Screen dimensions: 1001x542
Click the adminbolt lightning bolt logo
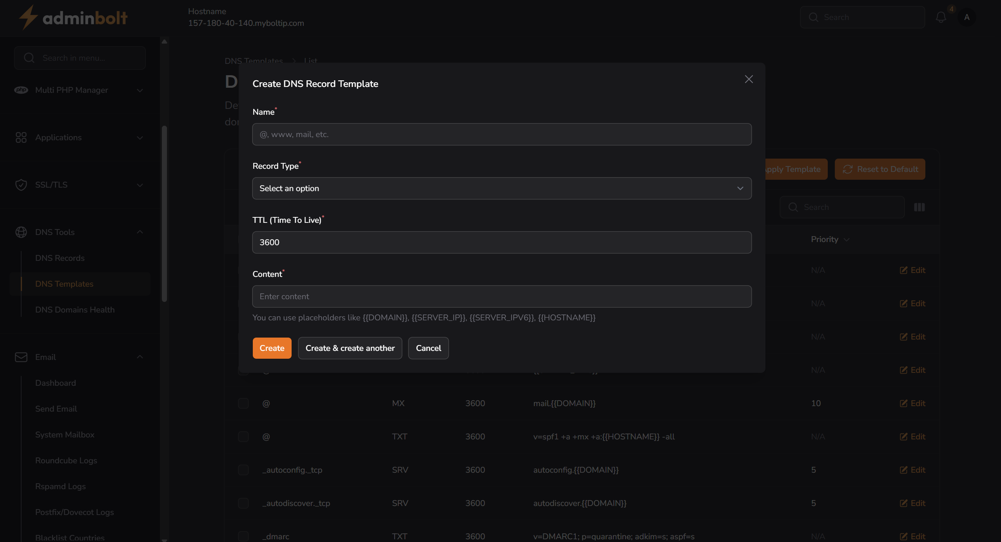pyautogui.click(x=27, y=17)
